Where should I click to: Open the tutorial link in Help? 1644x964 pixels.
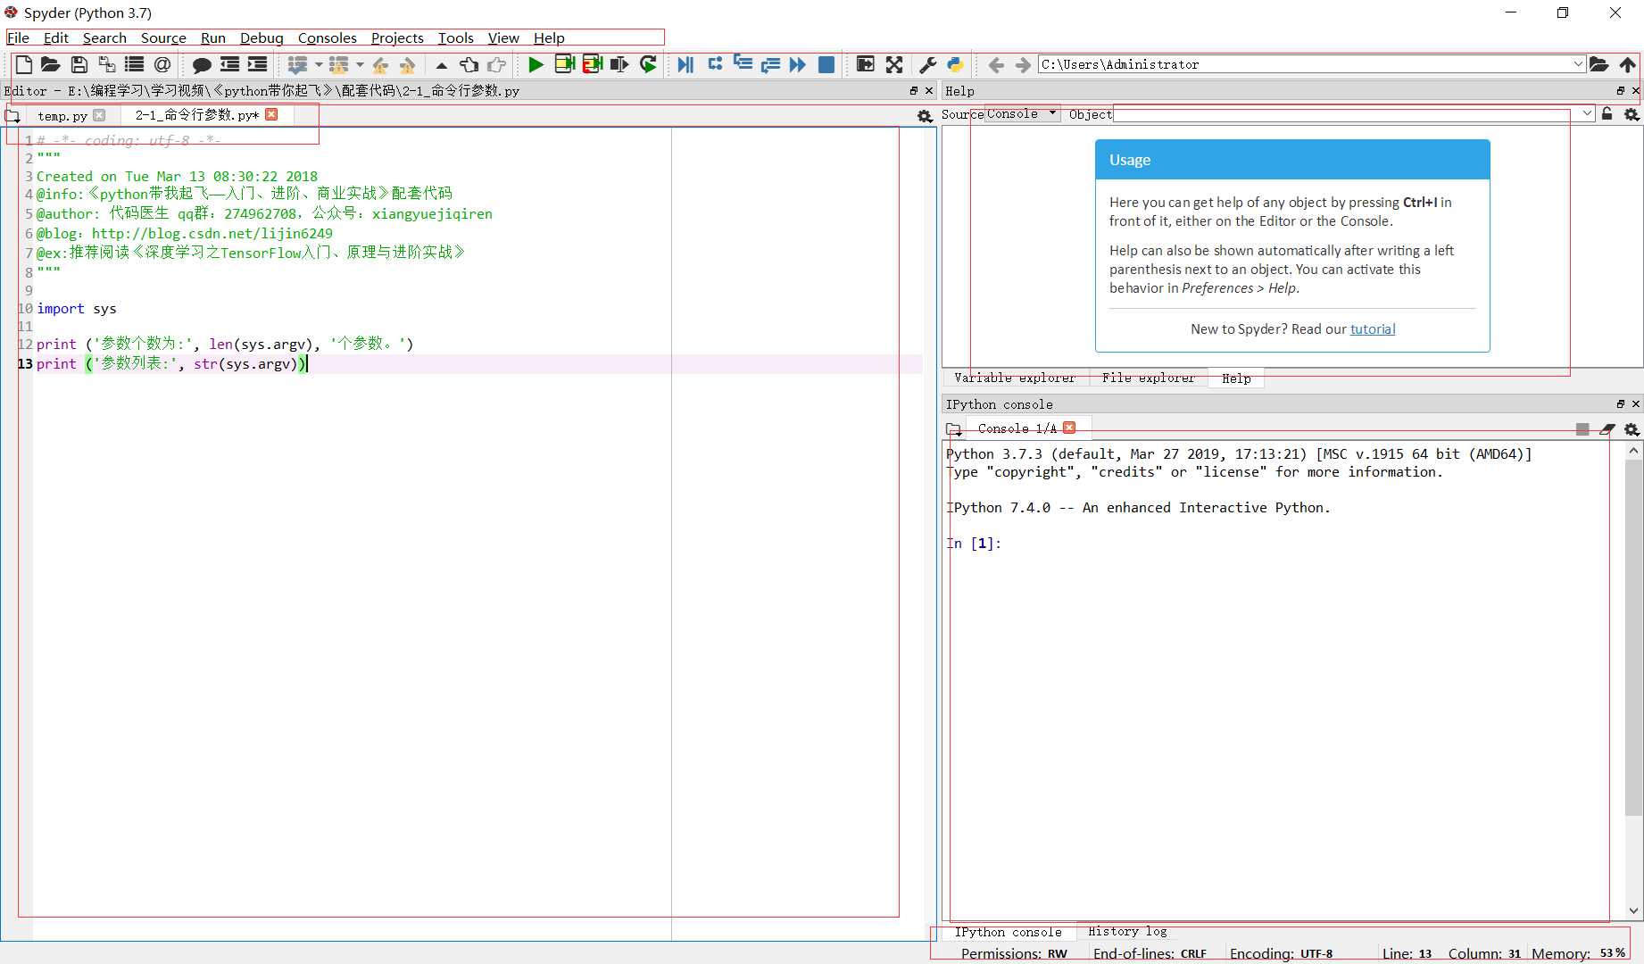pyautogui.click(x=1373, y=329)
